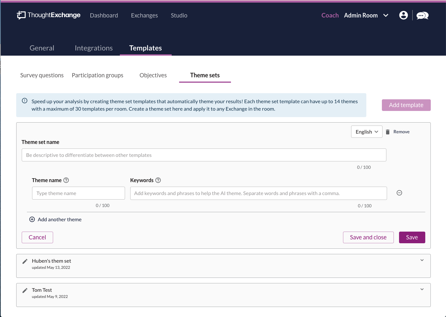Image resolution: width=446 pixels, height=317 pixels.
Task: Focus the Keywords input field
Action: pyautogui.click(x=258, y=193)
